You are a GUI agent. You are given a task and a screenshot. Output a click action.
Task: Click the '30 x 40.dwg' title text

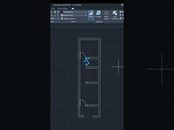click(x=77, y=5)
